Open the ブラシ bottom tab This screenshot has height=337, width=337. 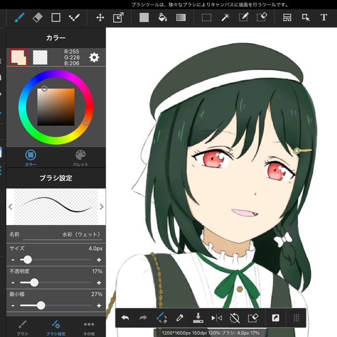coord(22,328)
